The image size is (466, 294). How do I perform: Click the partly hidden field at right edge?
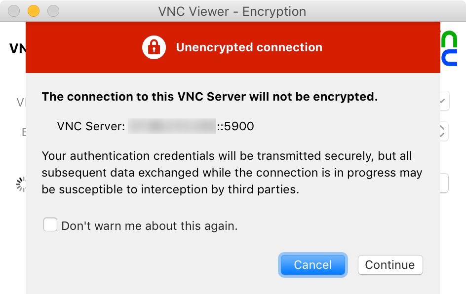click(x=444, y=183)
